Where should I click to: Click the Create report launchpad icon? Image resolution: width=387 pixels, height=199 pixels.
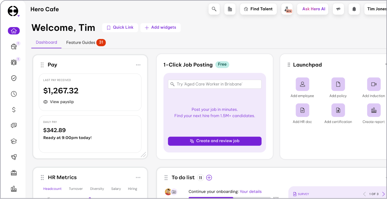(x=373, y=110)
